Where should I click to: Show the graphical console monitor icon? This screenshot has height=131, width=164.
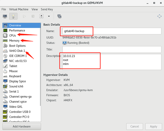[5, 16]
